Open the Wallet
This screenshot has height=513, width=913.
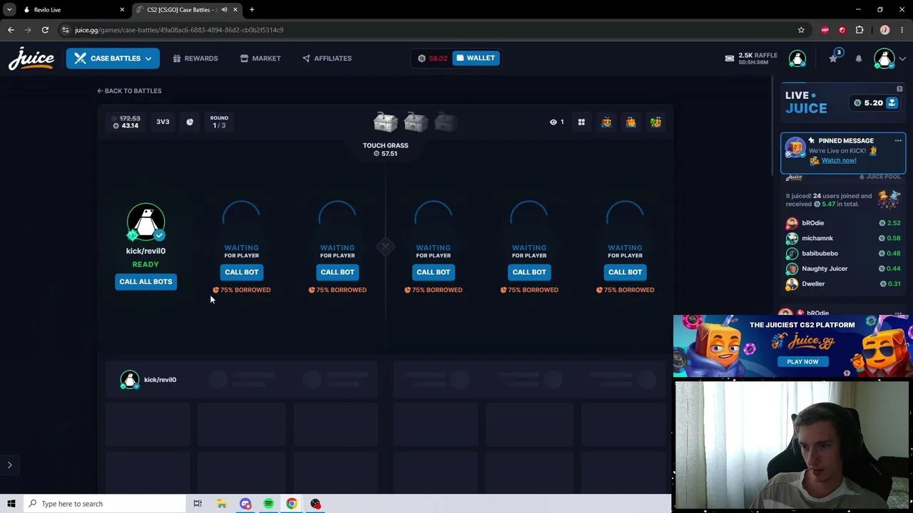pos(475,58)
